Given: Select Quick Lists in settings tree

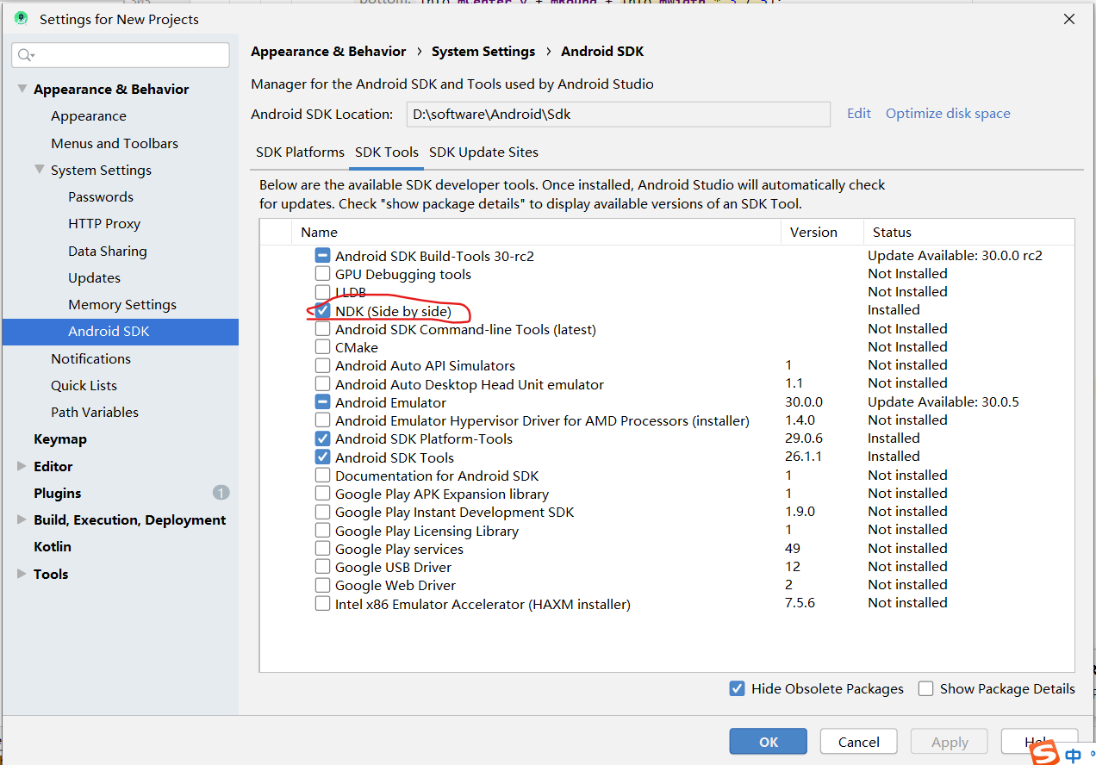Looking at the screenshot, I should (84, 385).
